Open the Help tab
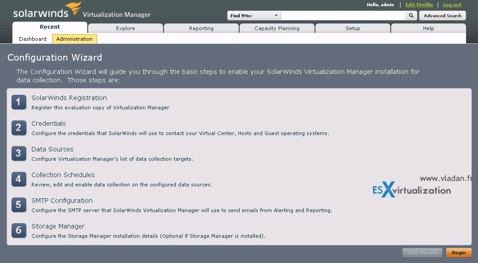This screenshot has width=478, height=263. point(428,28)
